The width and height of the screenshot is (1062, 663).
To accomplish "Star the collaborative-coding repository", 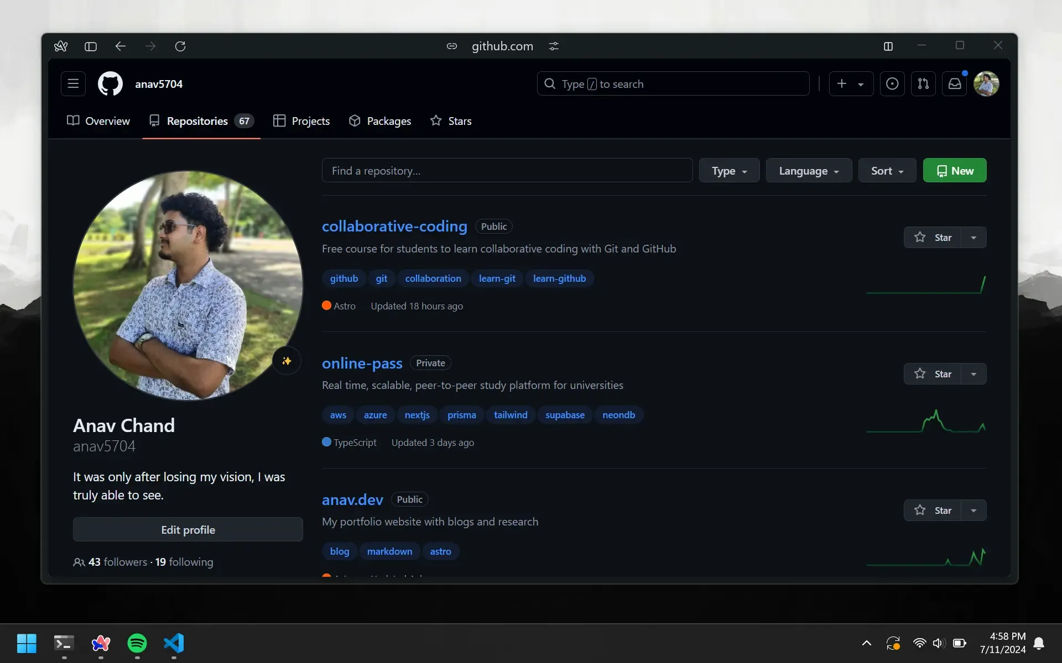I will click(x=933, y=237).
